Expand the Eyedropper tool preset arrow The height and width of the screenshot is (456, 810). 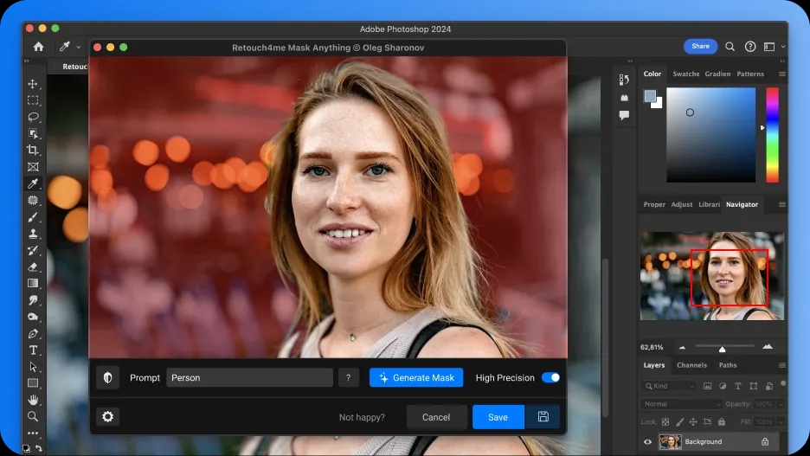(x=79, y=47)
